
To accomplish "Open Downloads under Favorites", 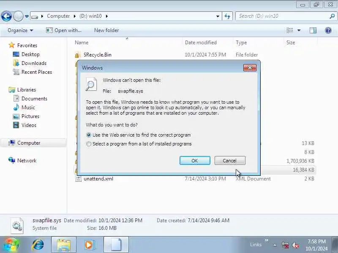I will pyautogui.click(x=34, y=63).
